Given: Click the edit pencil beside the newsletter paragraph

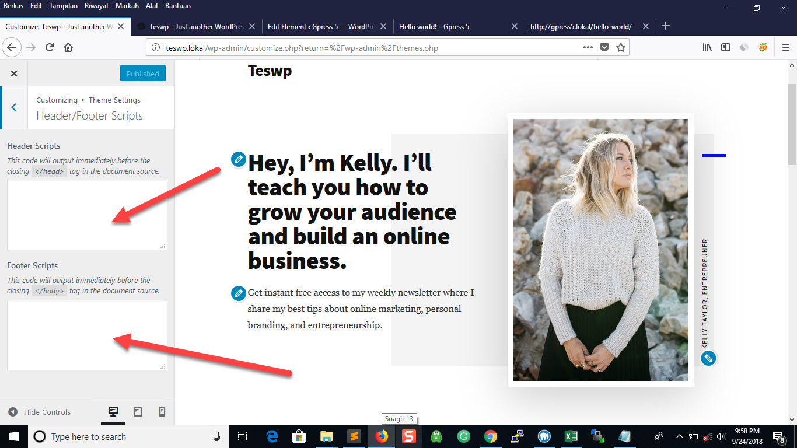Looking at the screenshot, I should [x=238, y=293].
